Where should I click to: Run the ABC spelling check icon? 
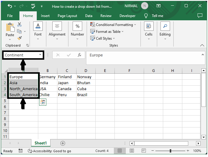(x=33, y=6)
